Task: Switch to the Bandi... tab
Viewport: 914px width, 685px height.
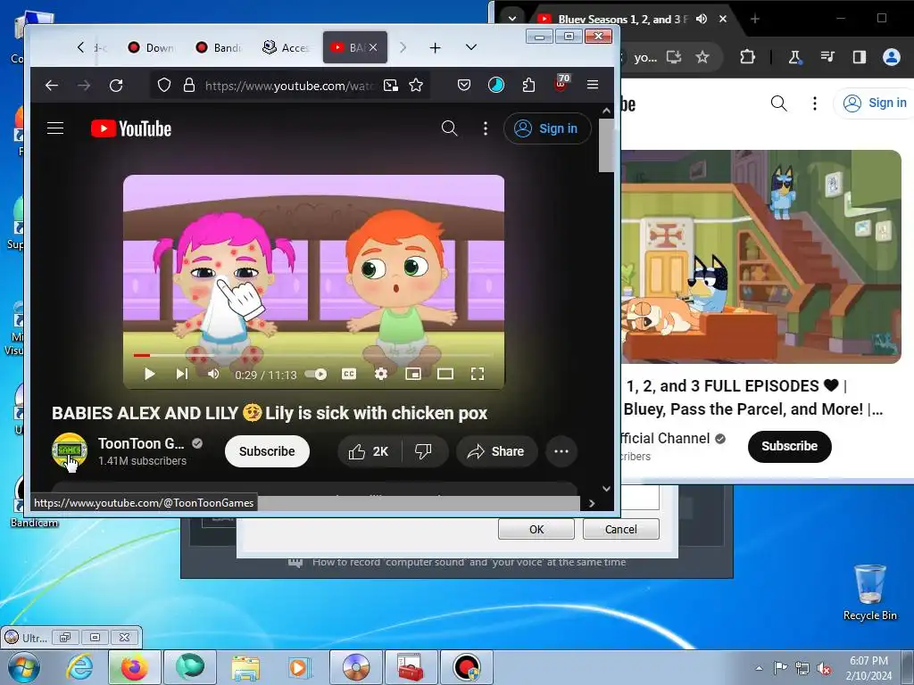Action: 218,48
